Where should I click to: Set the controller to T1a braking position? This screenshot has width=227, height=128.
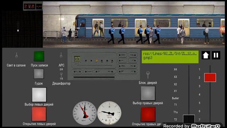176,112
